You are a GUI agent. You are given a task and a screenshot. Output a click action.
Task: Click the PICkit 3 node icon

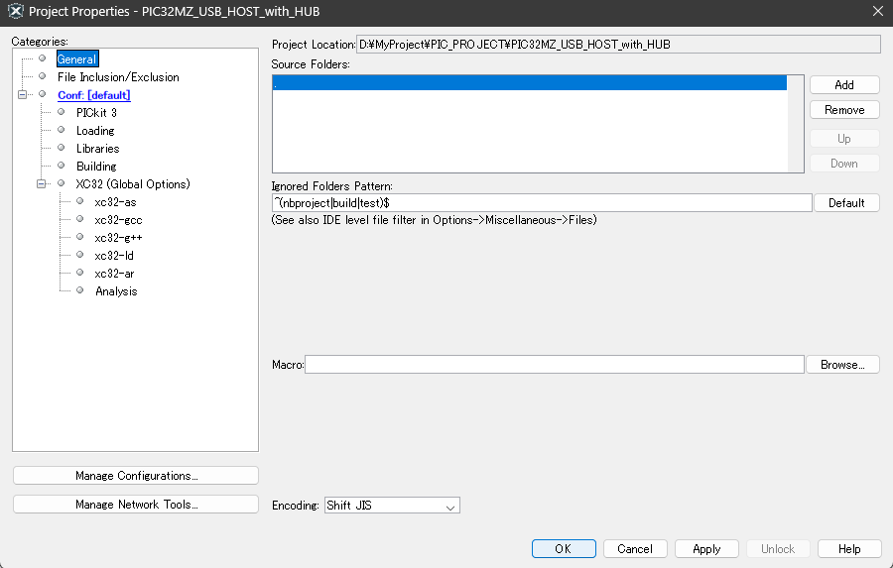point(61,113)
